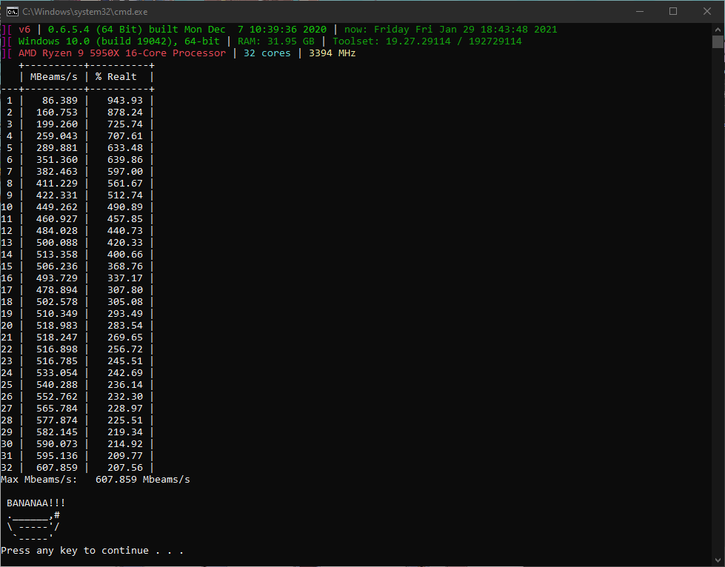Click the 'MBeams/s' column header
Screen dimensions: 725x567
pyautogui.click(x=54, y=77)
